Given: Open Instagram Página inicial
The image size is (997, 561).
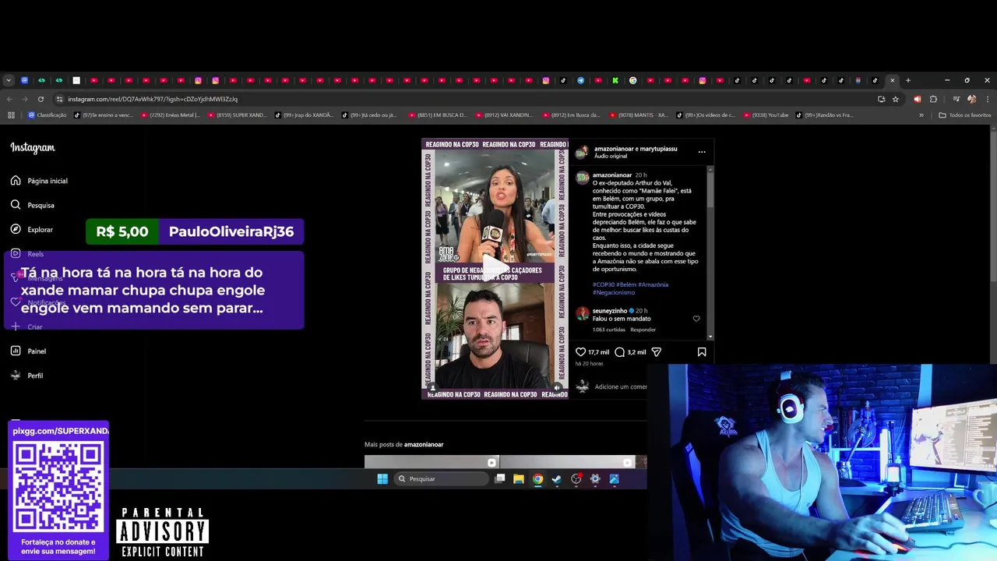Looking at the screenshot, I should pos(39,181).
